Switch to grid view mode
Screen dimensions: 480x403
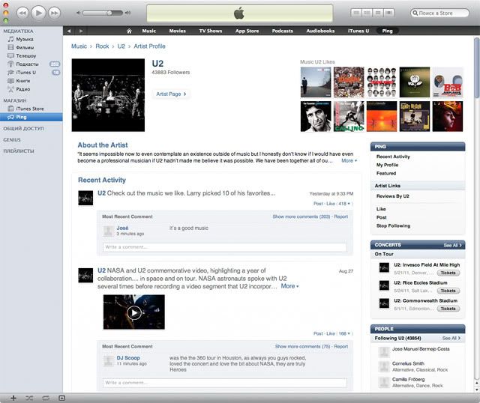click(x=378, y=13)
